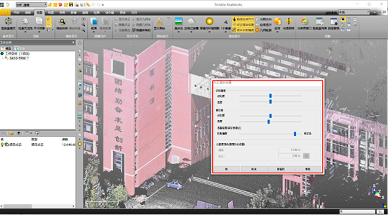Click the leftmost OK button in dialog
This screenshot has height=215, width=388.
[x=226, y=169]
